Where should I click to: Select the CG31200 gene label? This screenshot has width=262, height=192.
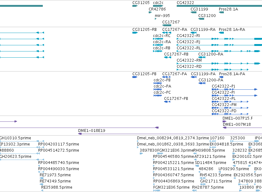coord(207,15)
